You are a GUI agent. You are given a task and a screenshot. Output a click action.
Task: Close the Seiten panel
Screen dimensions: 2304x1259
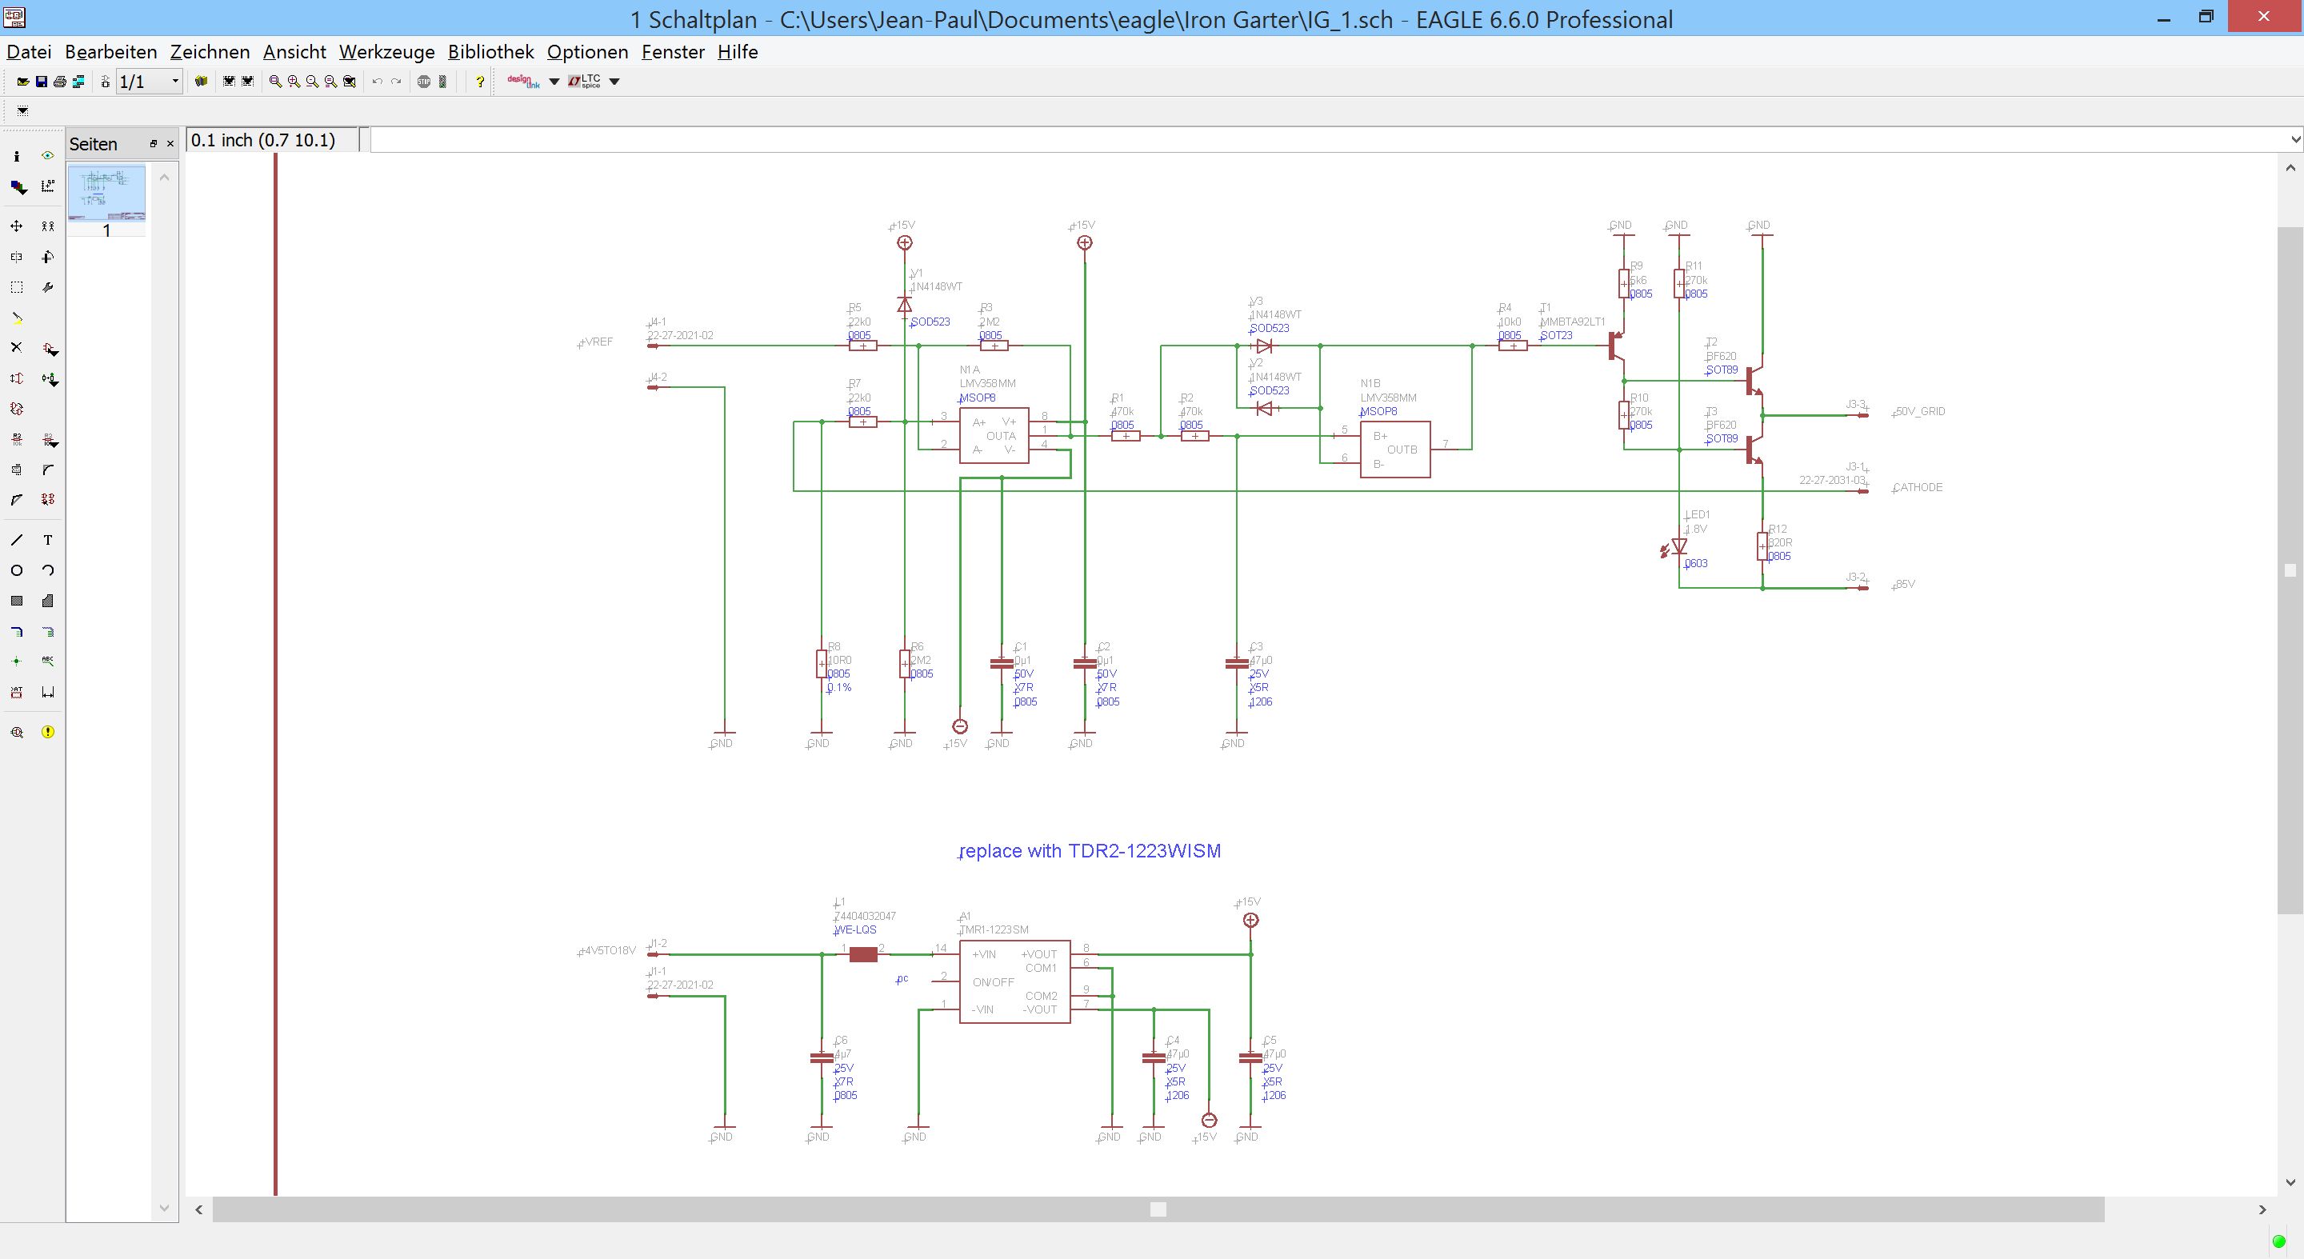pyautogui.click(x=170, y=144)
